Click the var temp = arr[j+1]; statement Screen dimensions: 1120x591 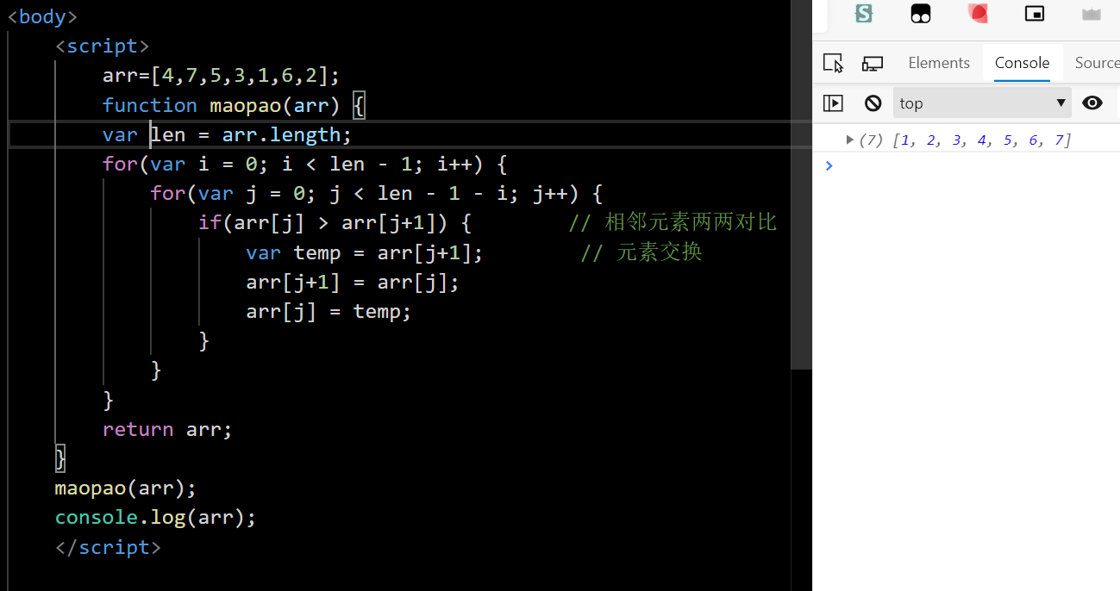pyautogui.click(x=365, y=252)
